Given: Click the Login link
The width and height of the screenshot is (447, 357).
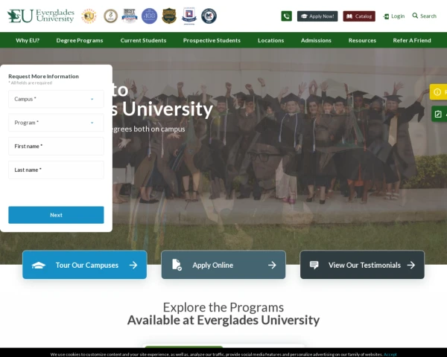Looking at the screenshot, I should 393,16.
